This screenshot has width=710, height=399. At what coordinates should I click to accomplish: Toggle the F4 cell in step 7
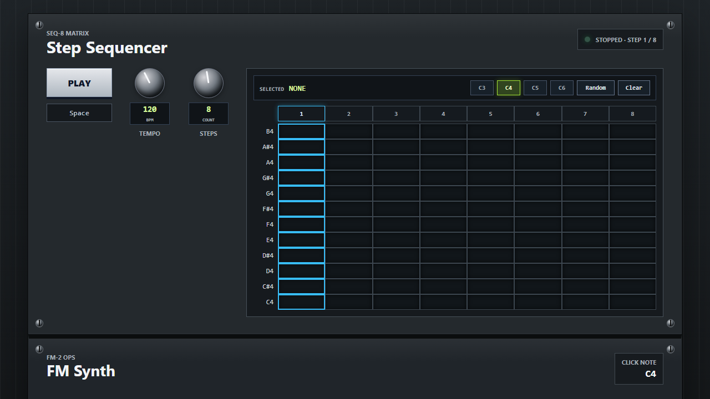point(585,224)
